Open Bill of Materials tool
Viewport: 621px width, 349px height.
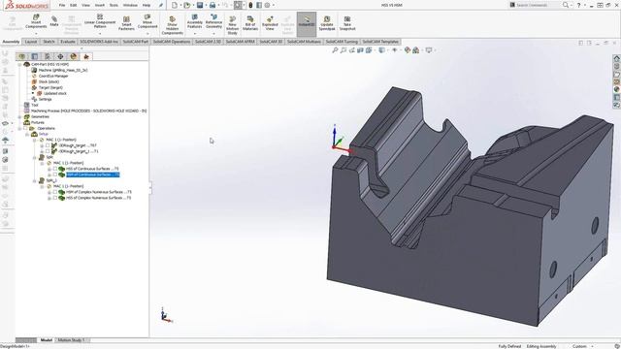(x=250, y=23)
